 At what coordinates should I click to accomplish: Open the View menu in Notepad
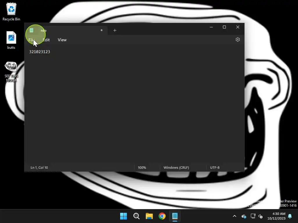[62, 40]
